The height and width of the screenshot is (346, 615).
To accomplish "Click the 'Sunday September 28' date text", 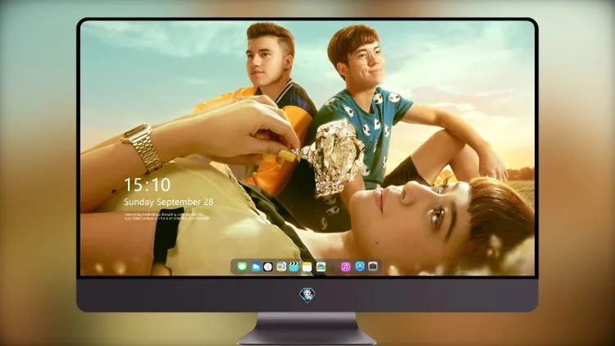I will point(169,202).
